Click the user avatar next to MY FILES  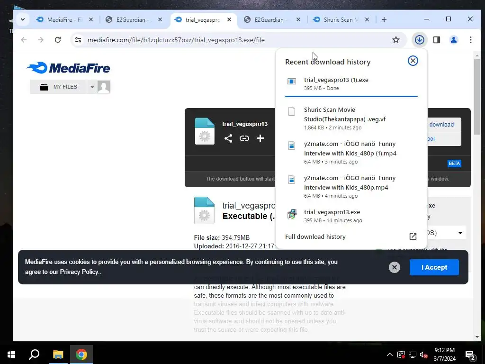pos(104,87)
